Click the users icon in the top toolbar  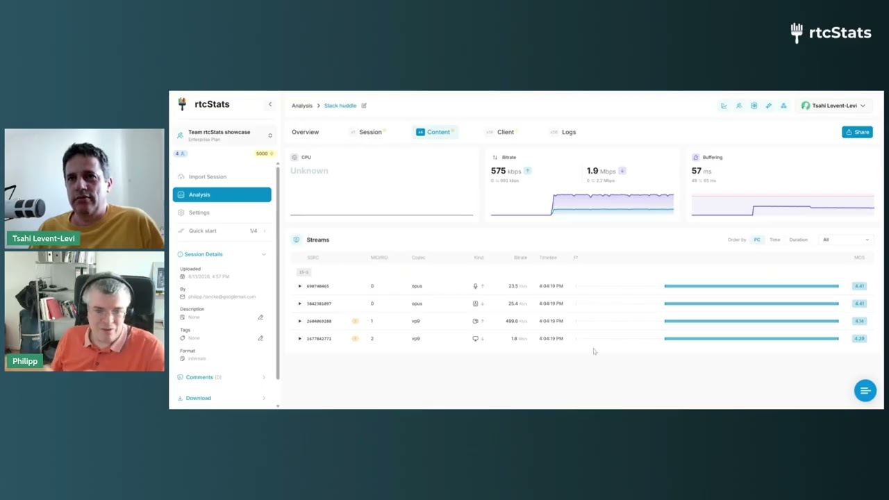[739, 106]
